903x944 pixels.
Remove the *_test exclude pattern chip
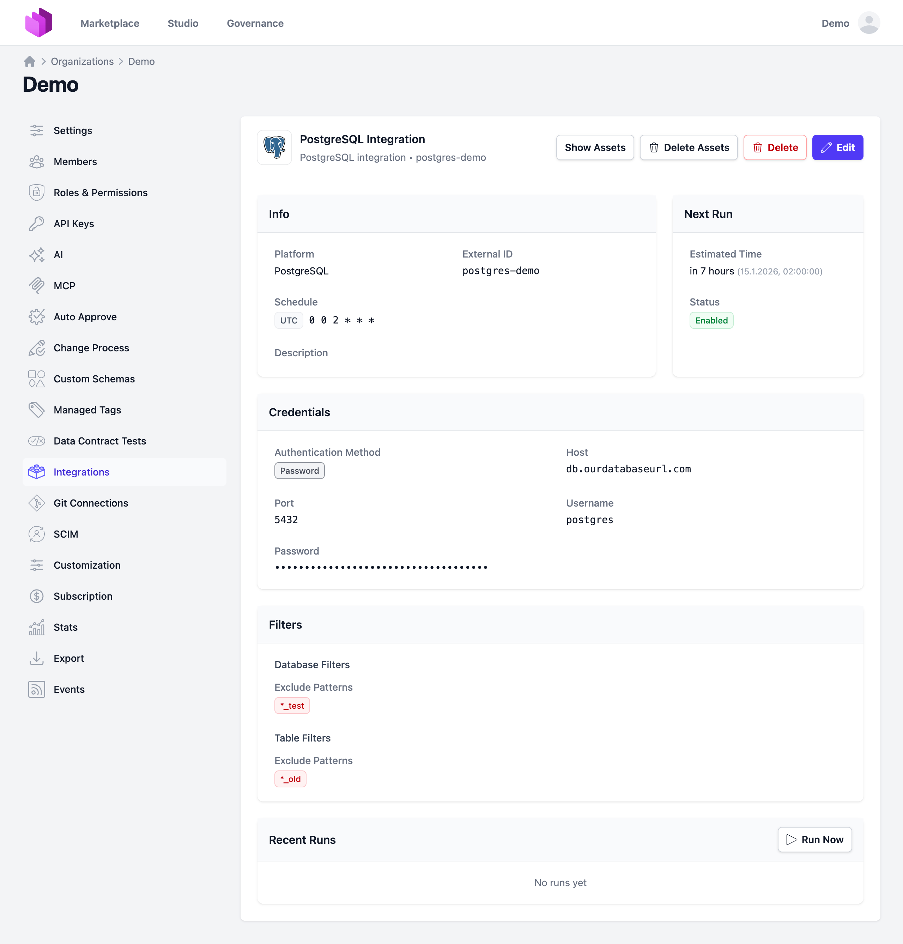point(292,705)
